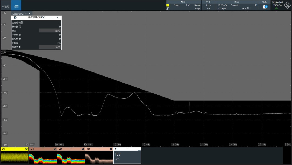
Task: Close the mask result PSD panel
Action: (x=58, y=17)
